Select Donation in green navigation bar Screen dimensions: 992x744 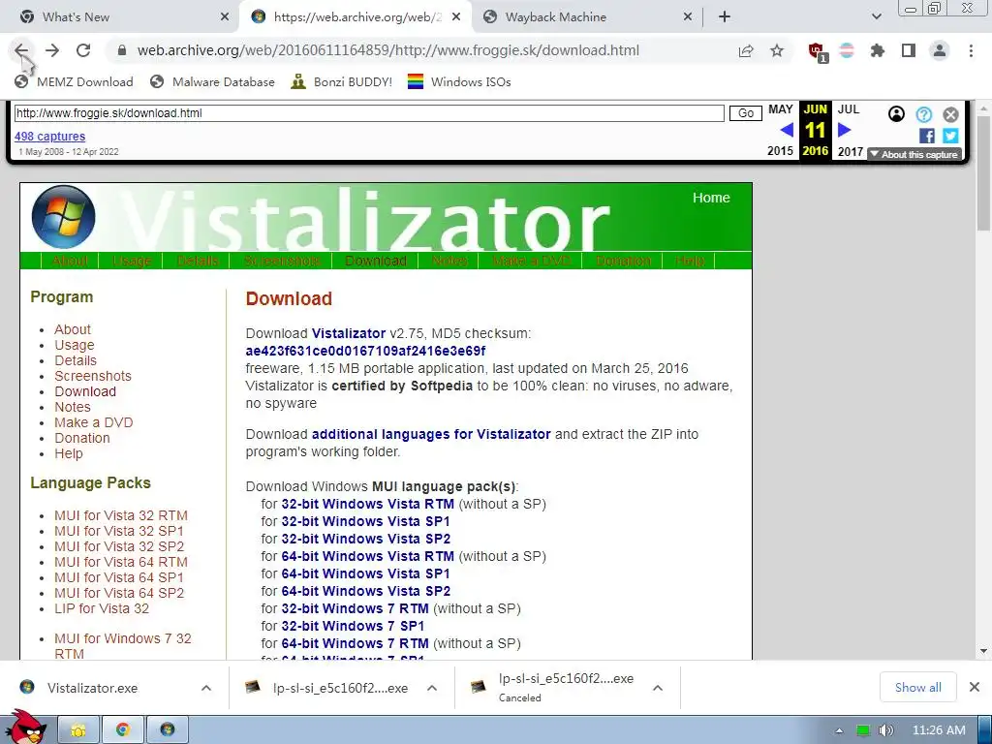[x=623, y=261]
